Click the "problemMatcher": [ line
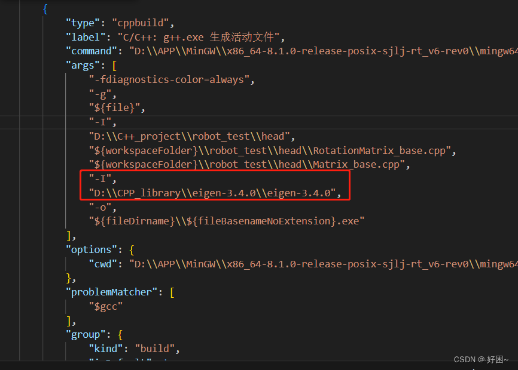Viewport: 518px width, 370px height. pos(120,292)
